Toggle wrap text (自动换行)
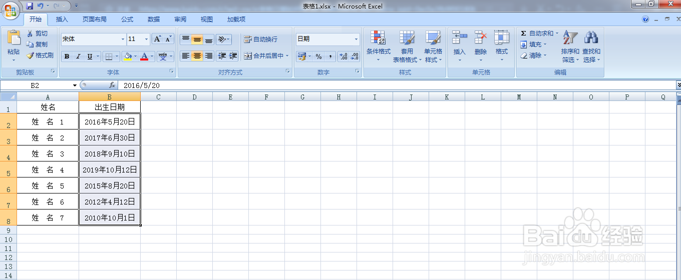Image resolution: width=681 pixels, height=280 pixels. [260, 39]
